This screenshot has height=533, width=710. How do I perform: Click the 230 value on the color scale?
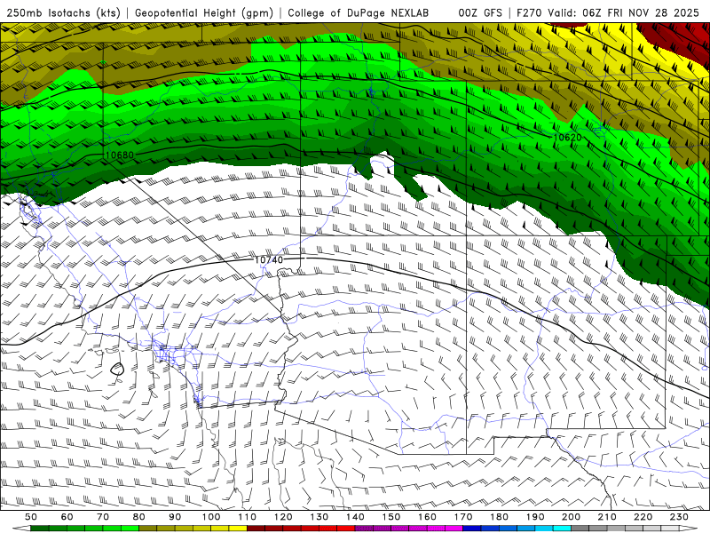(x=680, y=517)
